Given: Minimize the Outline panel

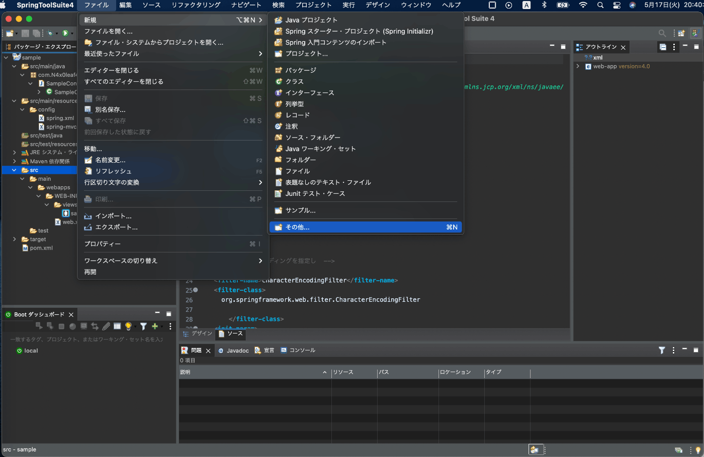Looking at the screenshot, I should (x=685, y=46).
